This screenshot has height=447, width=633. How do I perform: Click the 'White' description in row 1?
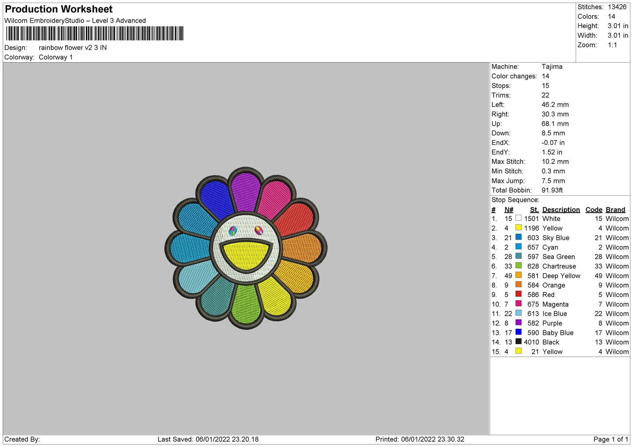click(x=551, y=218)
